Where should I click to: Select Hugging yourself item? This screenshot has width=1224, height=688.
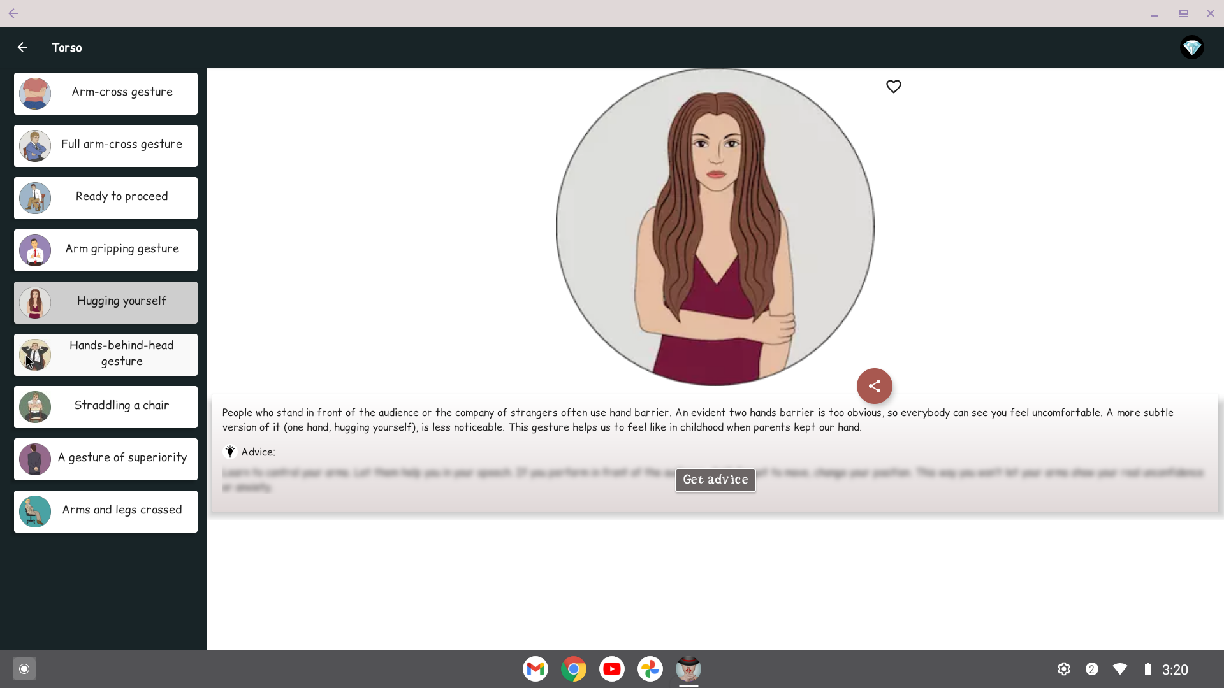[106, 303]
